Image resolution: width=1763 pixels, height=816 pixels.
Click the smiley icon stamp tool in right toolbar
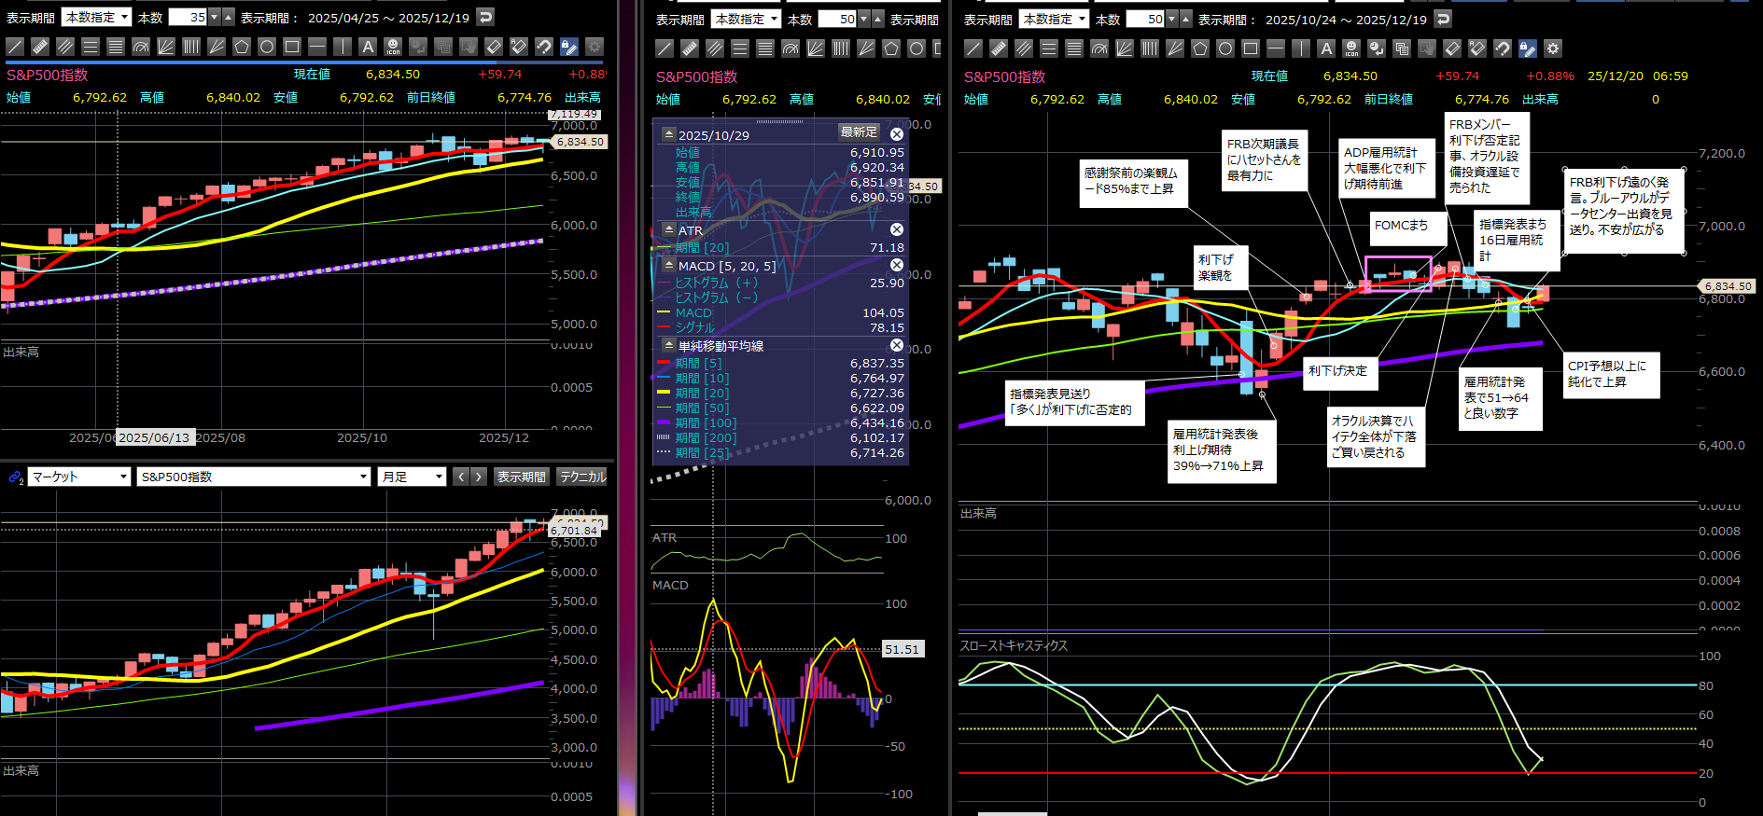point(1351,48)
